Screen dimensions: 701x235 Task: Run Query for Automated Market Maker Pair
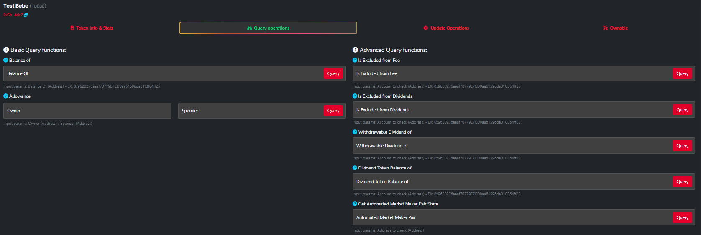coord(682,217)
